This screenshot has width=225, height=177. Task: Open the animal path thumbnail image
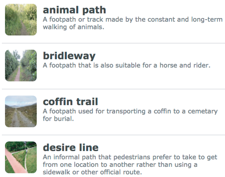(x=21, y=20)
